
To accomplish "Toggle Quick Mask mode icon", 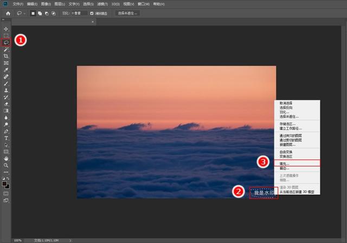I will 6,194.
